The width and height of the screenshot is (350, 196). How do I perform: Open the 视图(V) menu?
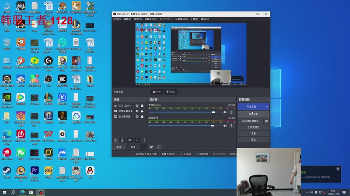tap(138, 19)
